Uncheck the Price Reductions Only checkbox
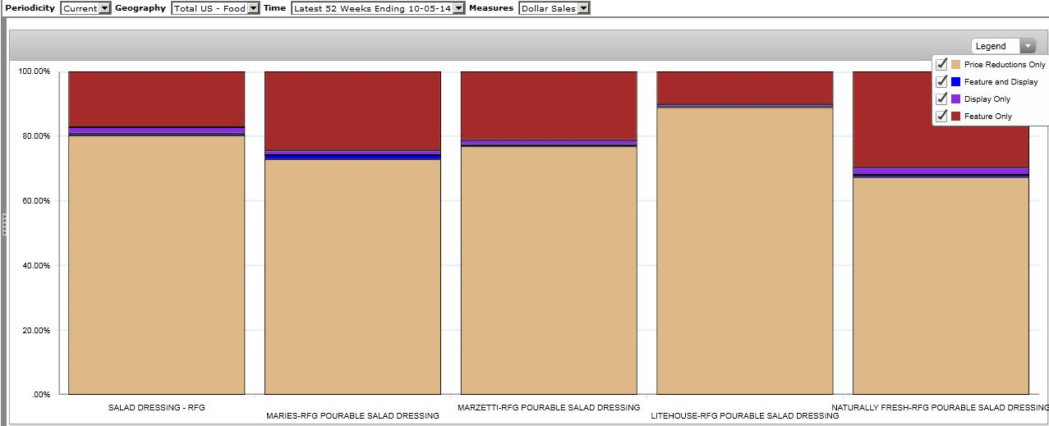The image size is (1049, 426). point(942,64)
